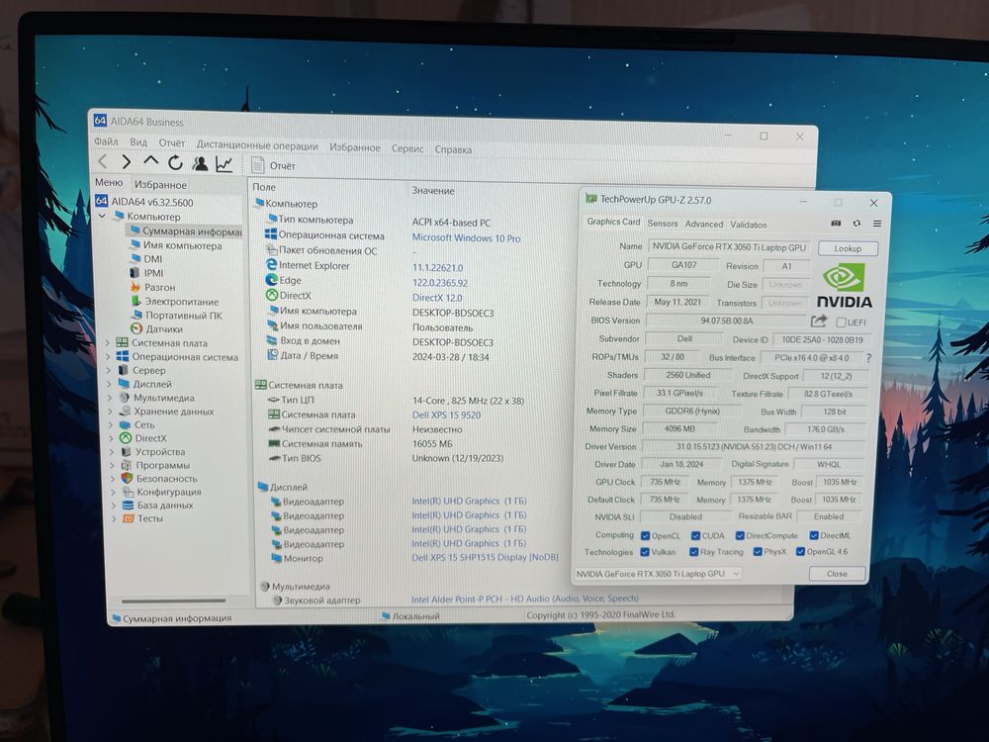The width and height of the screenshot is (989, 742).
Task: Expand the Хранение данных tree node
Action: click(x=111, y=412)
